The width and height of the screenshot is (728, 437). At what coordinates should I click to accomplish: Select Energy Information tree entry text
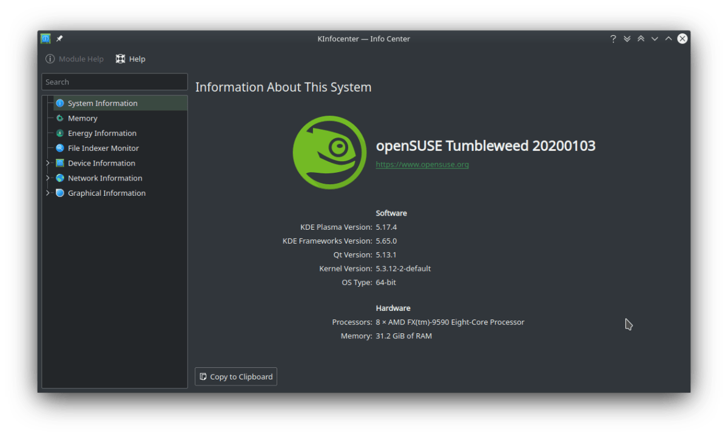pyautogui.click(x=102, y=133)
